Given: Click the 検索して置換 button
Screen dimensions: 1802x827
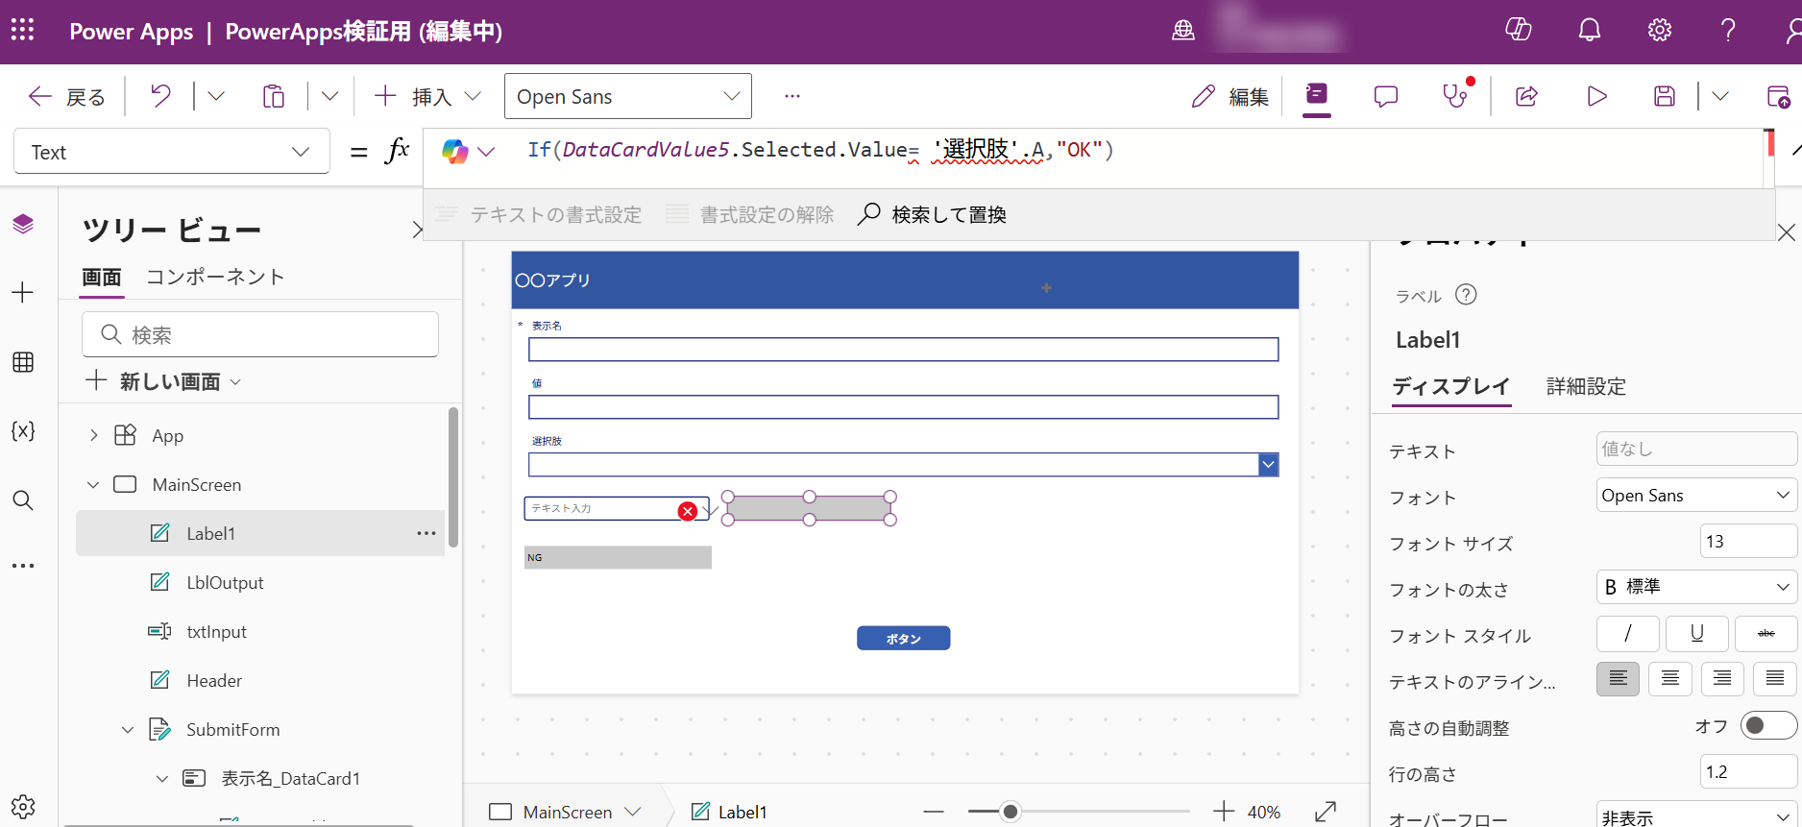Looking at the screenshot, I should pos(932,214).
